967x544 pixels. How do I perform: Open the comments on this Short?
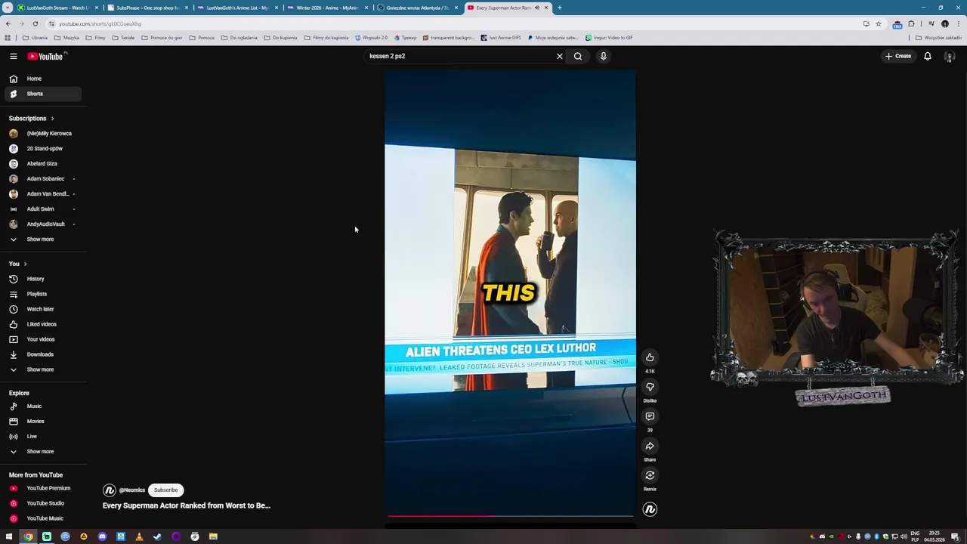pyautogui.click(x=650, y=416)
